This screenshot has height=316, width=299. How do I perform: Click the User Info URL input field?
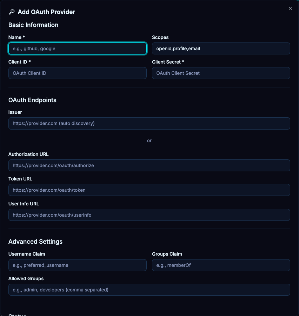coord(149,215)
